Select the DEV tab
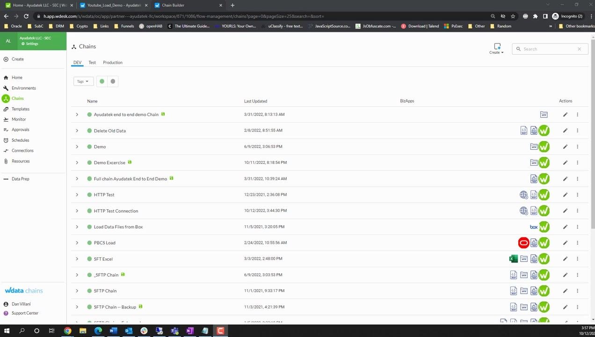Image resolution: width=595 pixels, height=337 pixels. 77,63
